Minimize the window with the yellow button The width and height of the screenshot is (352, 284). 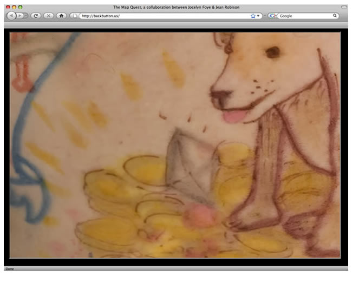pos(14,7)
